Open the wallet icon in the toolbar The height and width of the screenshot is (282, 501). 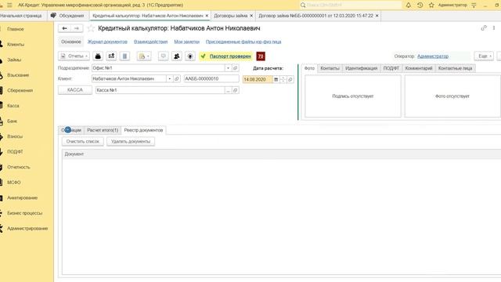point(98,56)
